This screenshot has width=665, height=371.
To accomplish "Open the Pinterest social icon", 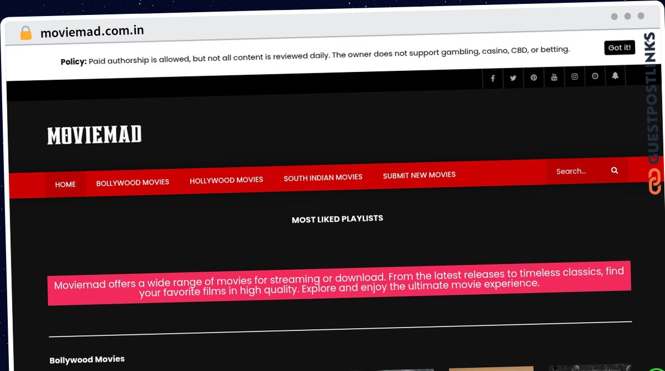I will tap(534, 78).
